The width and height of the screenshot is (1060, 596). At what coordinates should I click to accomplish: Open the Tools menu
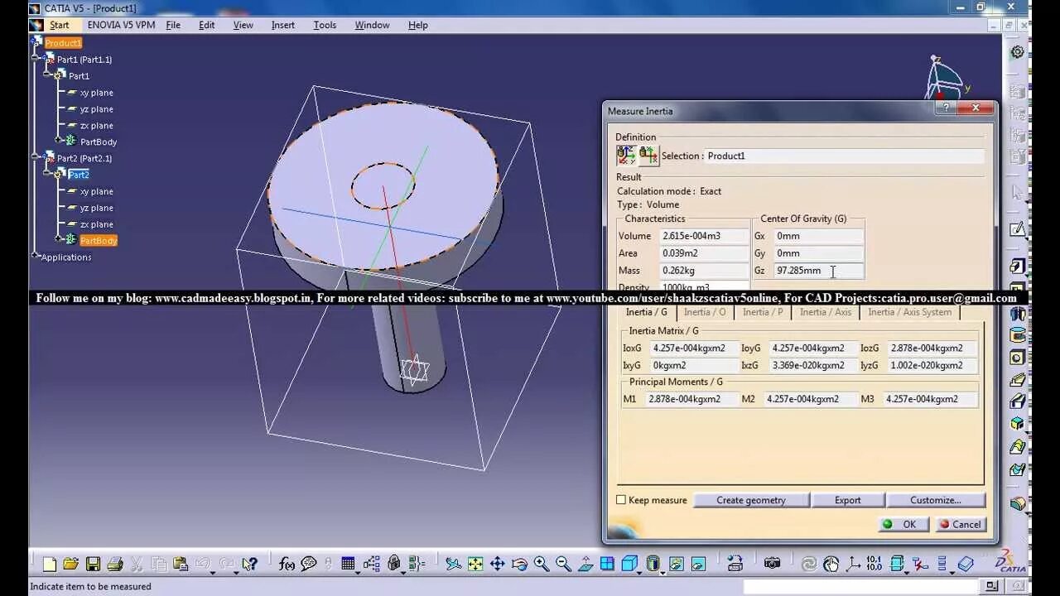pos(325,25)
